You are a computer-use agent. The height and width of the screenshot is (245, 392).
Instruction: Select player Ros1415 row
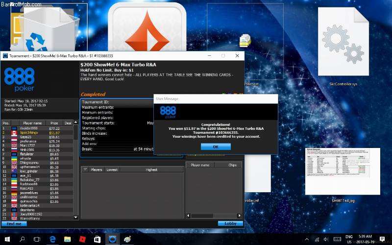tap(38, 188)
